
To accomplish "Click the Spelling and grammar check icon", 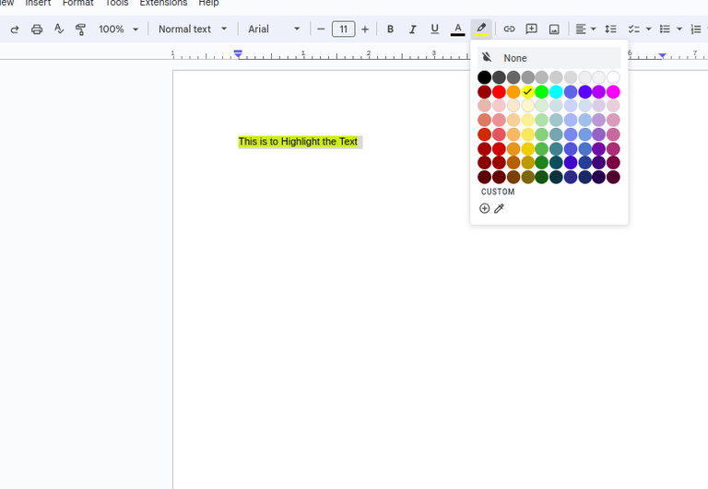I will coord(59,29).
